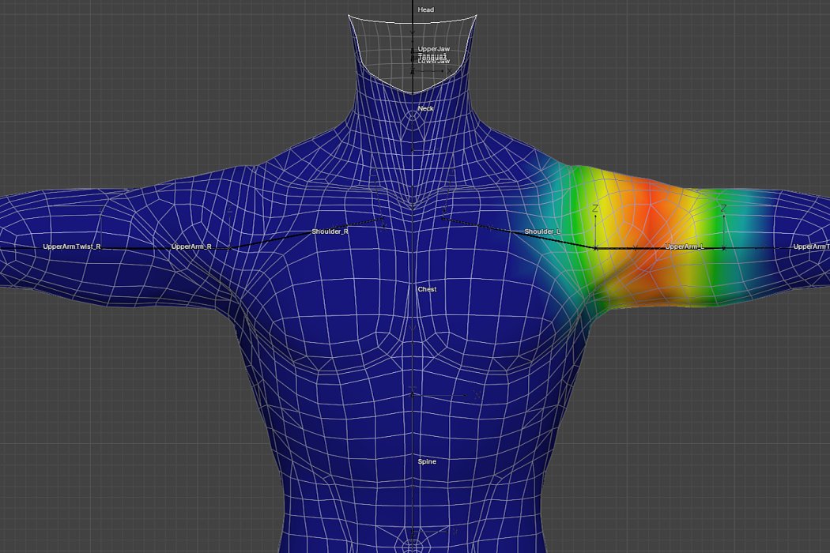Select the Shoulder_R bone label
The image size is (830, 553).
pyautogui.click(x=330, y=231)
